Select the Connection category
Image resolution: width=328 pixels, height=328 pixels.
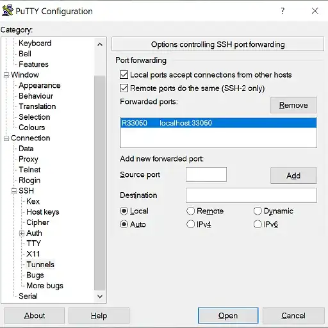31,138
